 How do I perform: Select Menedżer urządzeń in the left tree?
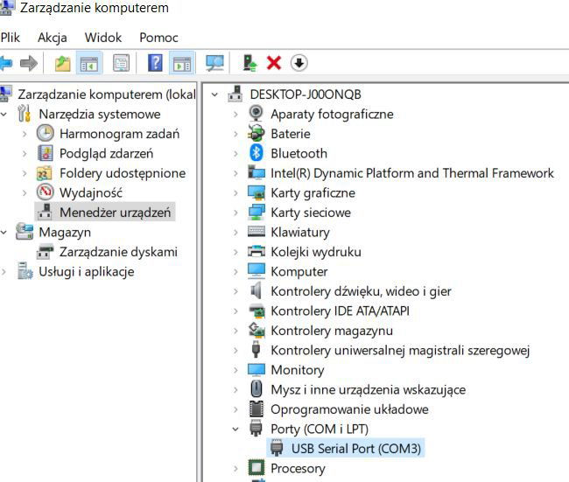click(115, 213)
